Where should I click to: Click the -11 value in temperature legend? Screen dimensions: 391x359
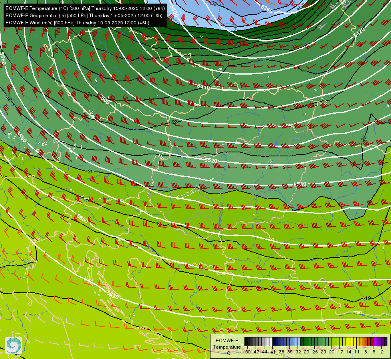click(356, 352)
